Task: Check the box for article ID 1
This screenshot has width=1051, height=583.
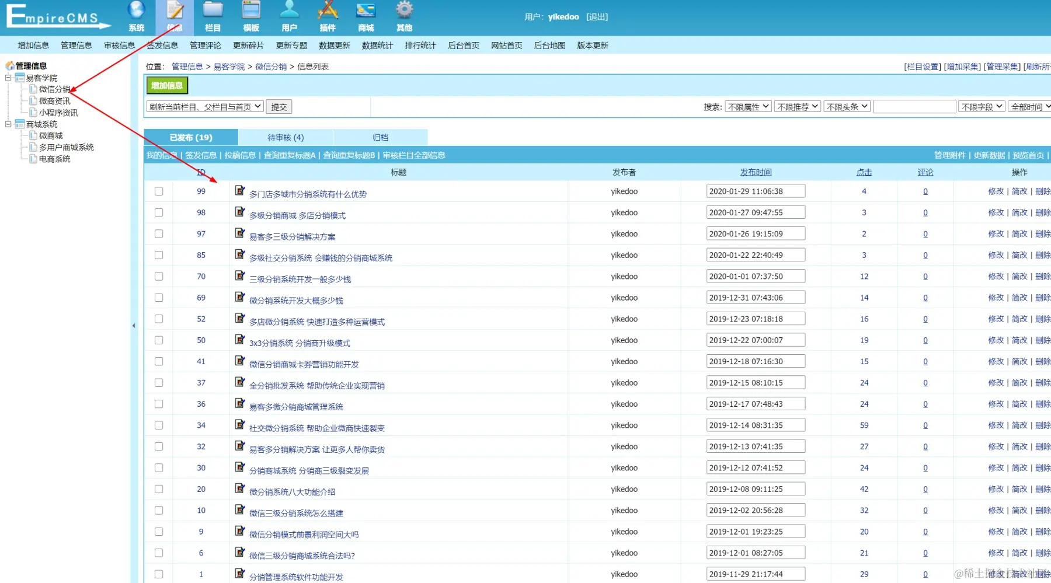Action: pyautogui.click(x=159, y=574)
